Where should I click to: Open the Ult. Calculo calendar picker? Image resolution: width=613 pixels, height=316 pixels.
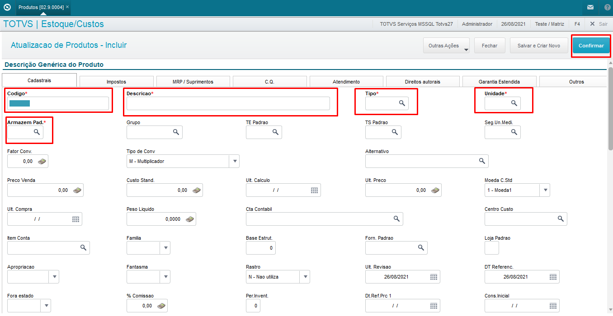click(x=314, y=190)
